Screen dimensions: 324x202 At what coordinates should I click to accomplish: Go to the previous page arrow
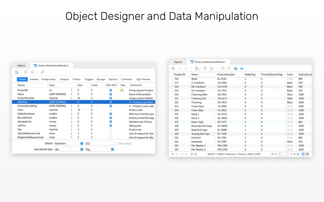click(276, 154)
